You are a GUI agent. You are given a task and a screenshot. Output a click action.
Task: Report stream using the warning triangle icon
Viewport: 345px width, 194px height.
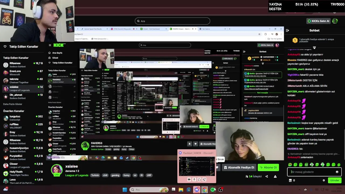pos(275,176)
